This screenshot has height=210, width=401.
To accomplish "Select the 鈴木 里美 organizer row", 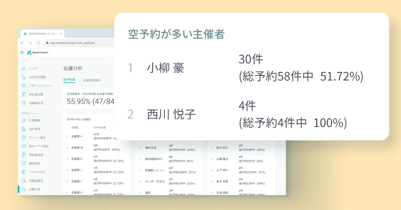I will tap(238, 182).
